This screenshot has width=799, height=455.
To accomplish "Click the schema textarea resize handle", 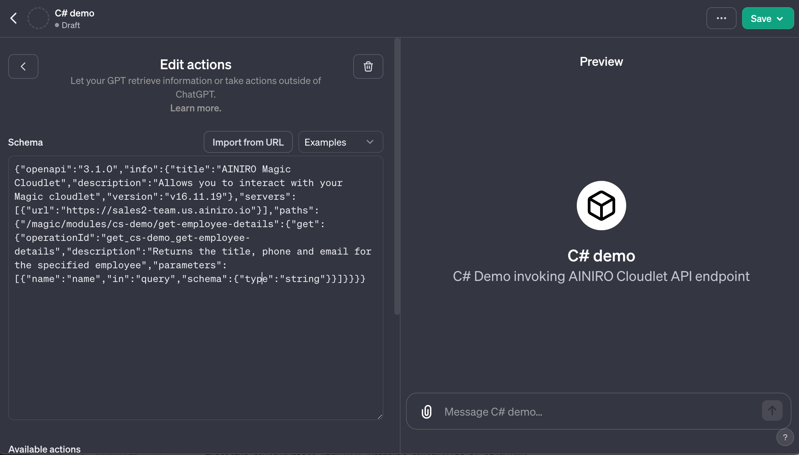I will click(380, 416).
